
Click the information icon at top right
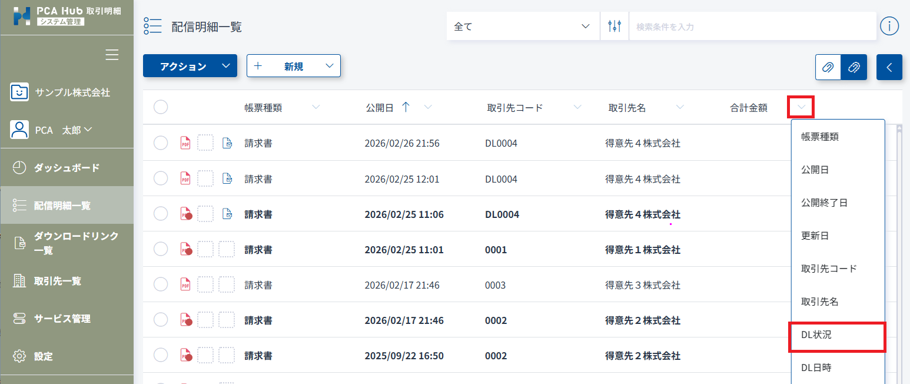pyautogui.click(x=889, y=27)
